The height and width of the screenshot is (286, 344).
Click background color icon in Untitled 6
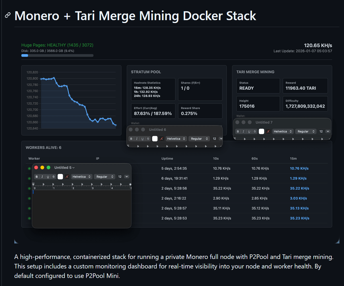[162, 139]
